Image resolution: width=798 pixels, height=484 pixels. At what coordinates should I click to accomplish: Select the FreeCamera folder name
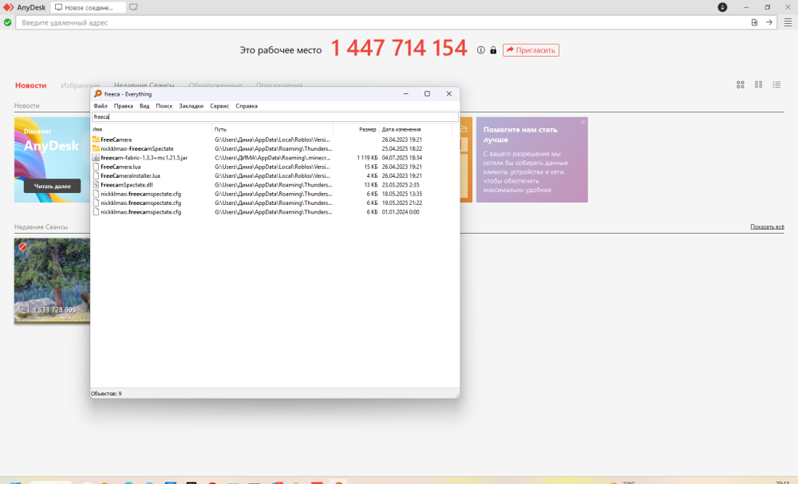[x=116, y=140]
